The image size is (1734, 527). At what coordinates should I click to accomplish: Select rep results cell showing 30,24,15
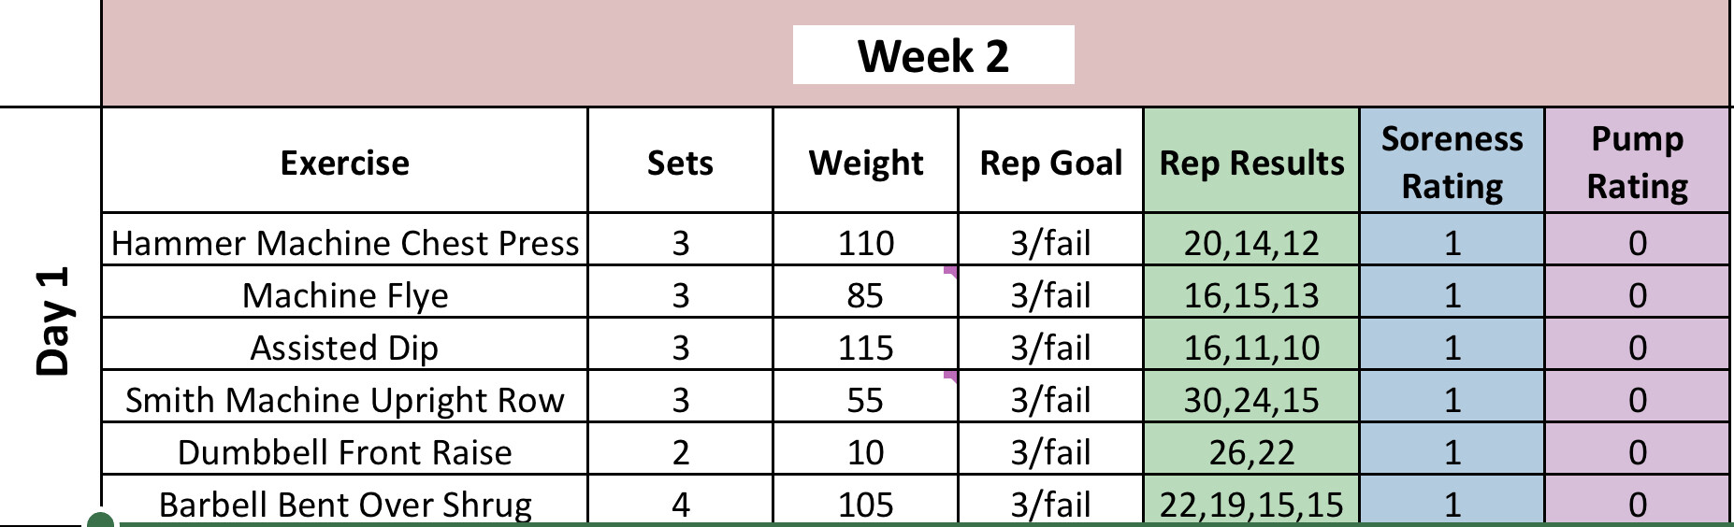[x=1251, y=400]
